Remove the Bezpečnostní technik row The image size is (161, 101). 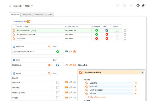[125, 34]
